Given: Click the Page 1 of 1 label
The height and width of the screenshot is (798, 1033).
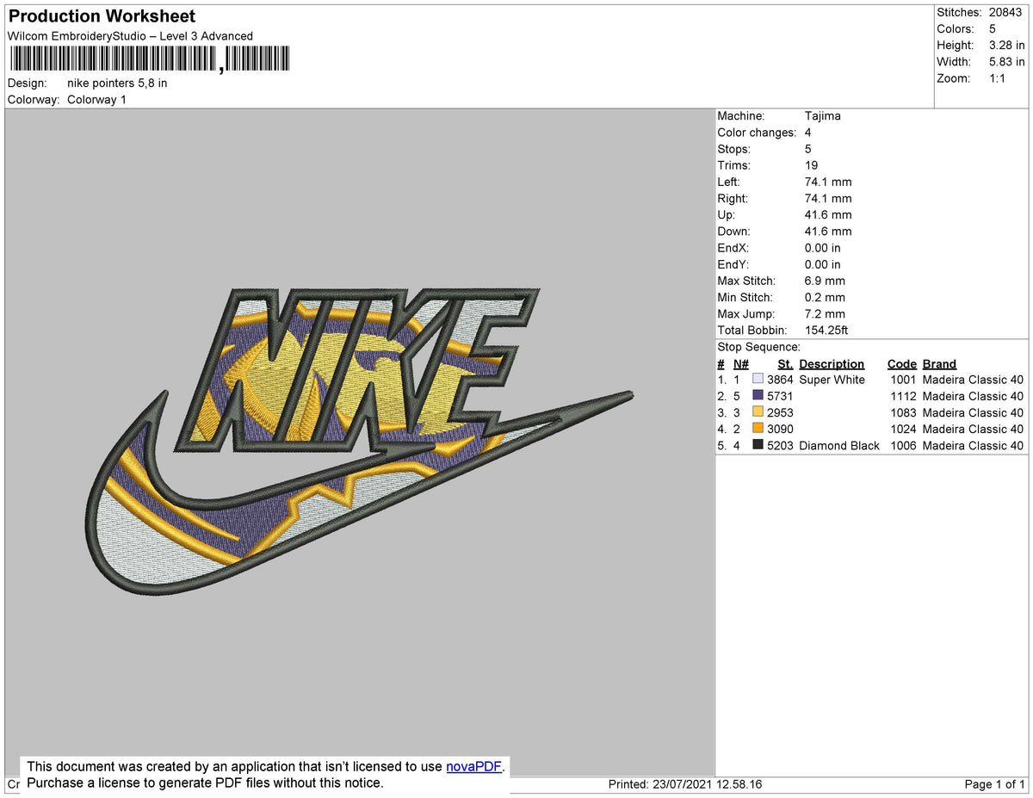Looking at the screenshot, I should (x=996, y=783).
